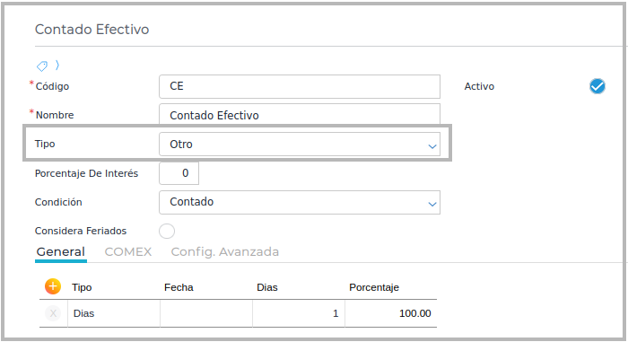Focus the Código field containing CE

(300, 86)
